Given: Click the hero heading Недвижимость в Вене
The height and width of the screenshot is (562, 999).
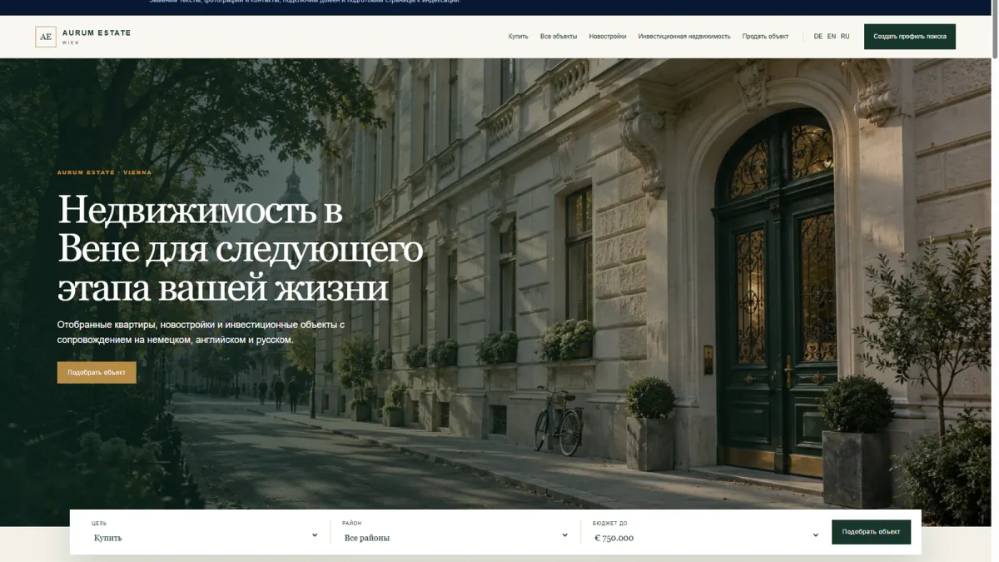Looking at the screenshot, I should 241,249.
